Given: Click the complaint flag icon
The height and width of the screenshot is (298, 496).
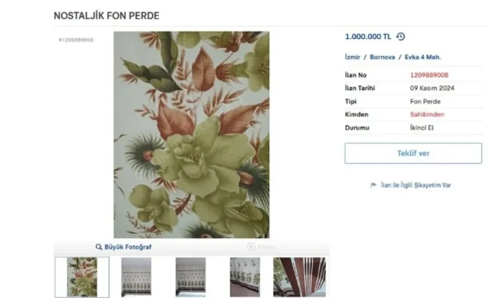Looking at the screenshot, I should 373,185.
